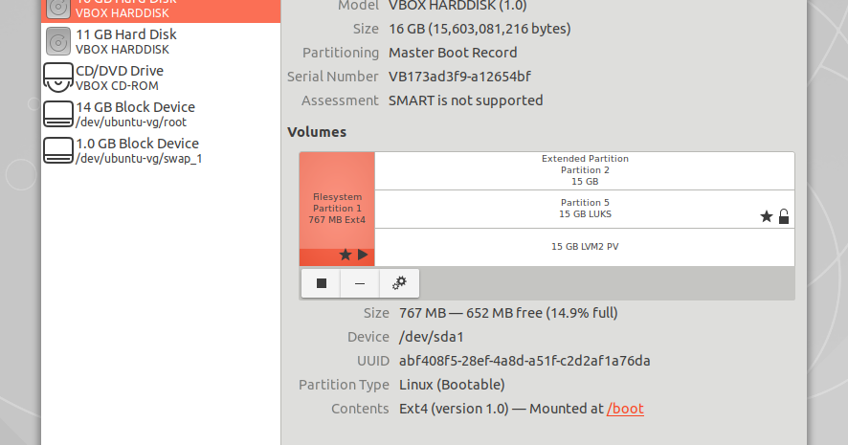Select Filesystem Partition 1 volume block
This screenshot has width=848, height=445.
pyautogui.click(x=337, y=209)
